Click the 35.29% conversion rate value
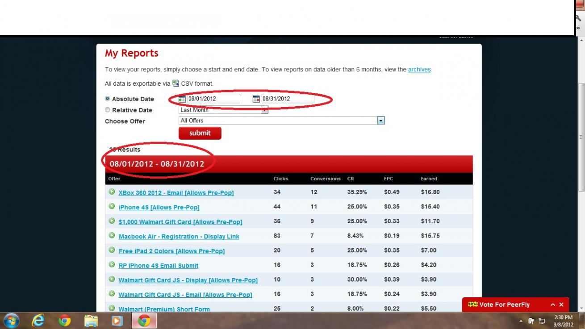This screenshot has height=329, width=585. 357,192
